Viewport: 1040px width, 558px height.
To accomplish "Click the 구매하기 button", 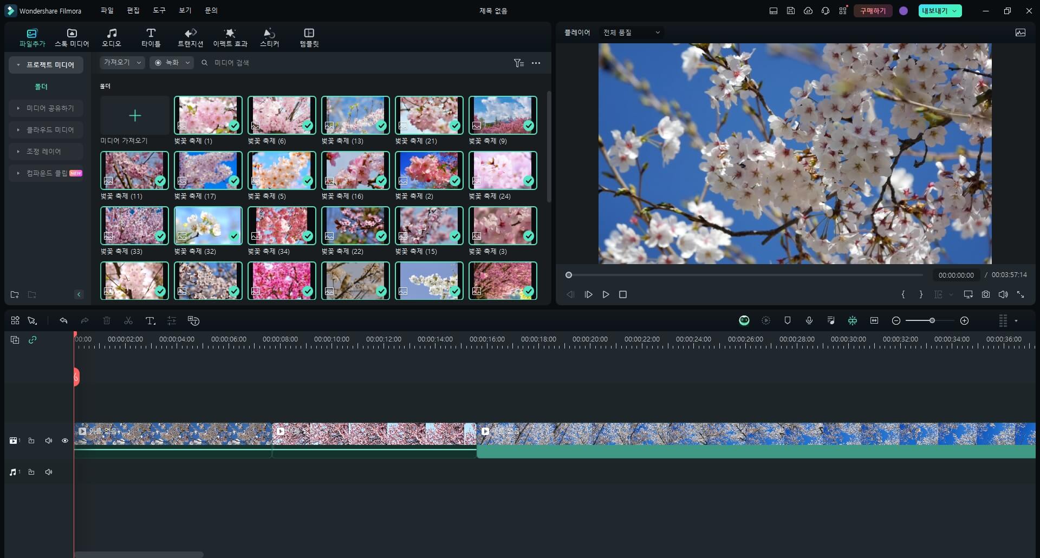I will [x=873, y=11].
